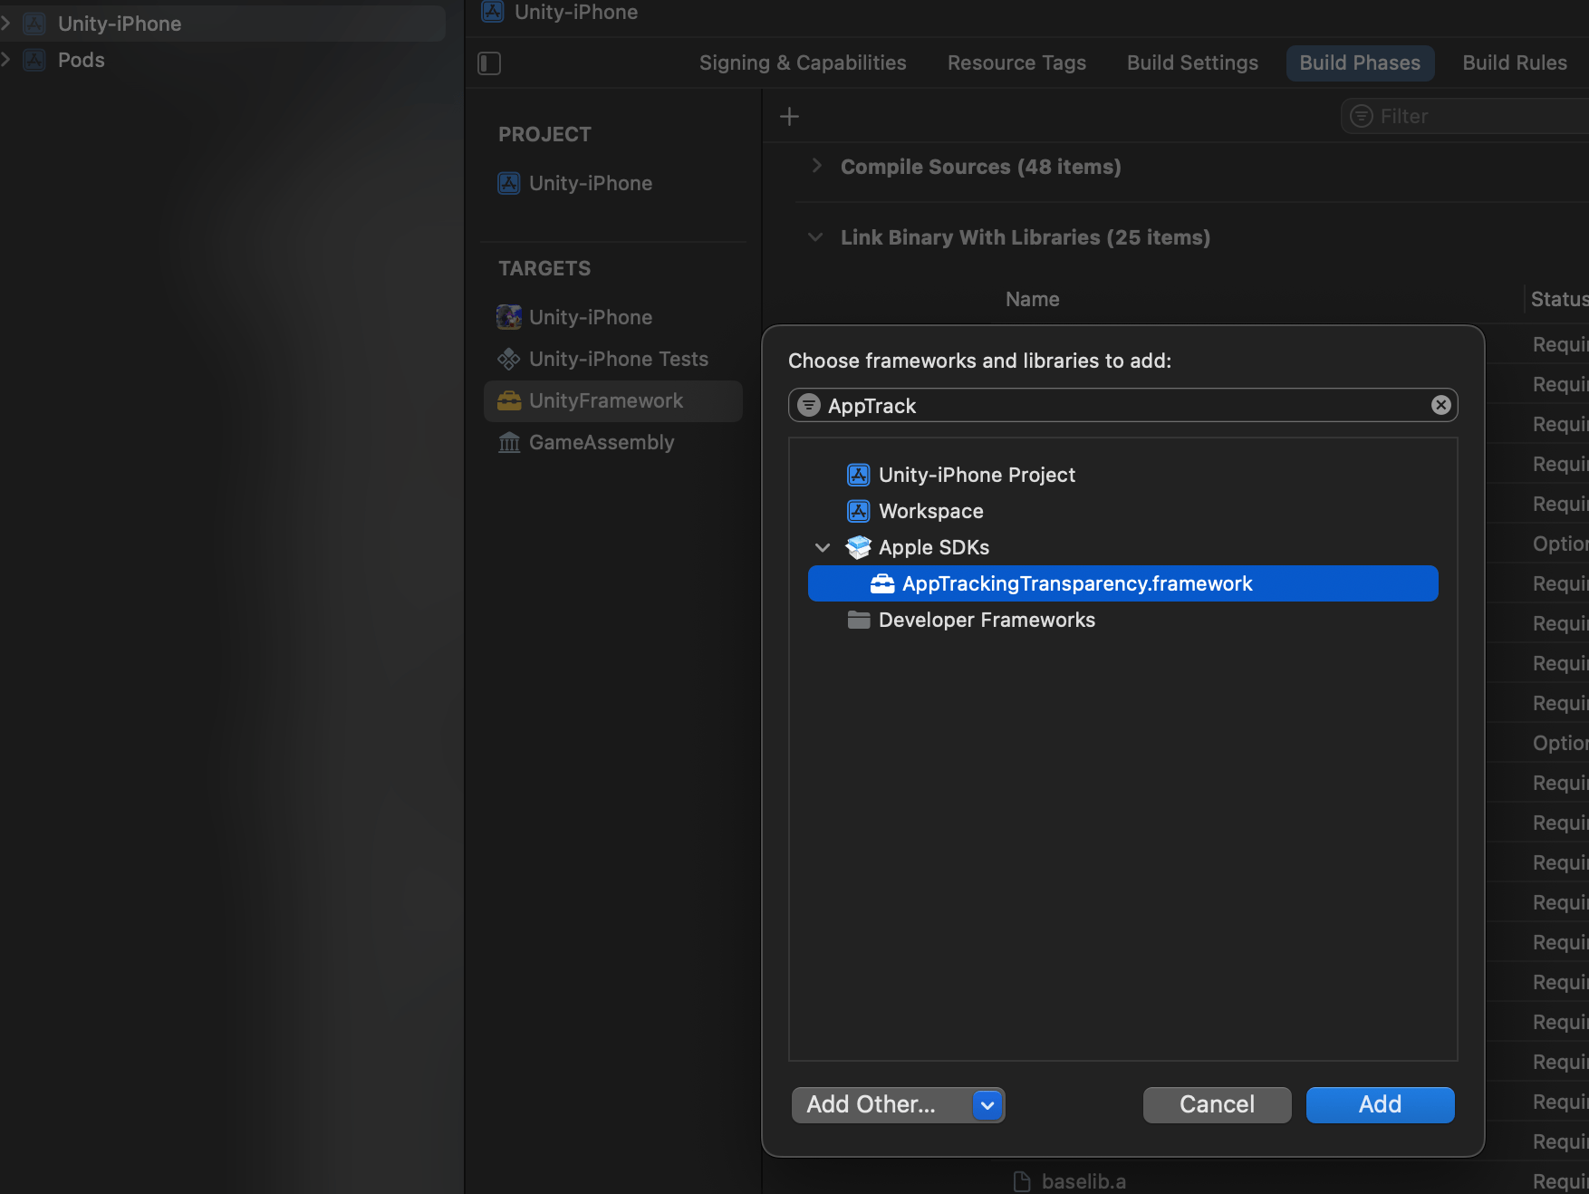Clear the AppTrack search text
This screenshot has height=1194, width=1589.
click(1440, 405)
